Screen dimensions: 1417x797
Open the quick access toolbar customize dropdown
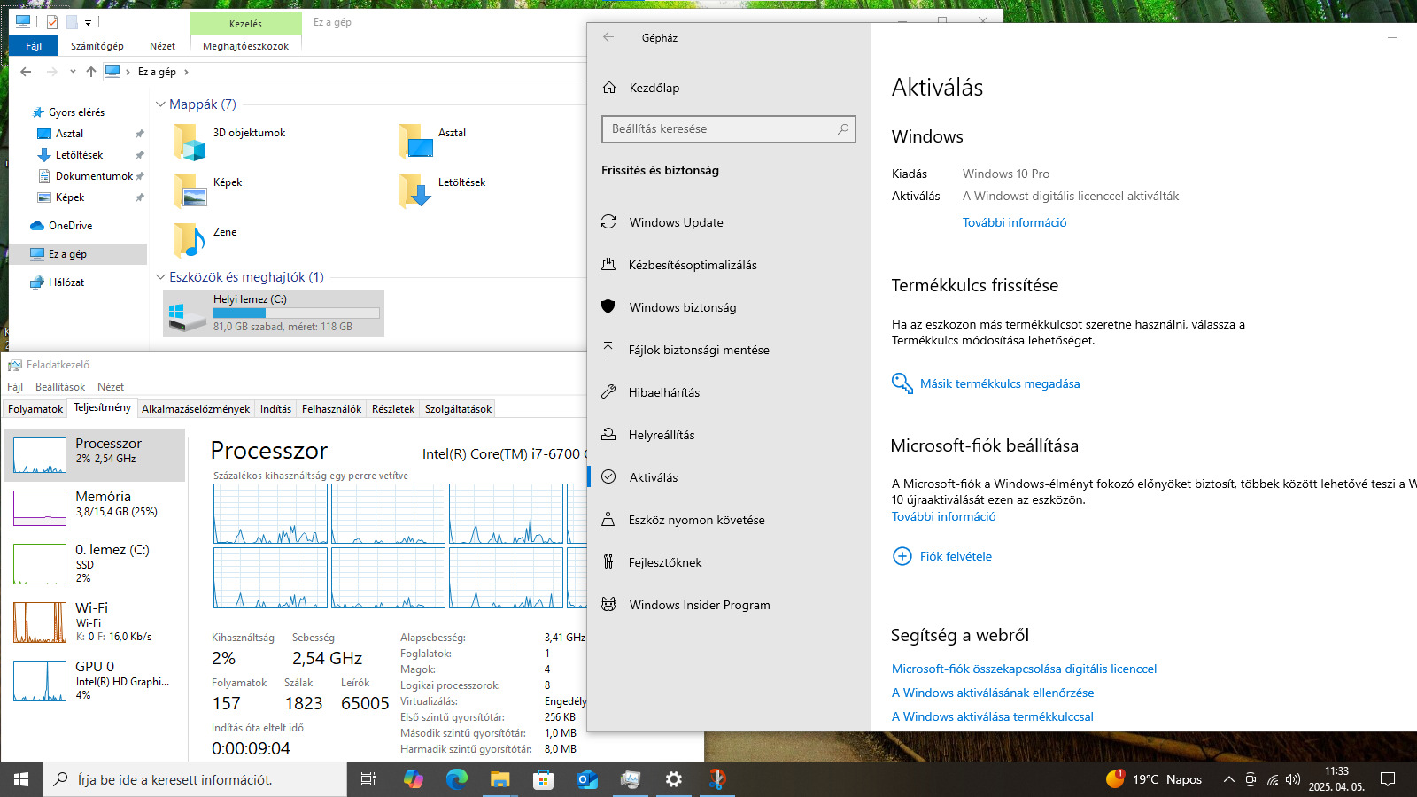[x=88, y=22]
